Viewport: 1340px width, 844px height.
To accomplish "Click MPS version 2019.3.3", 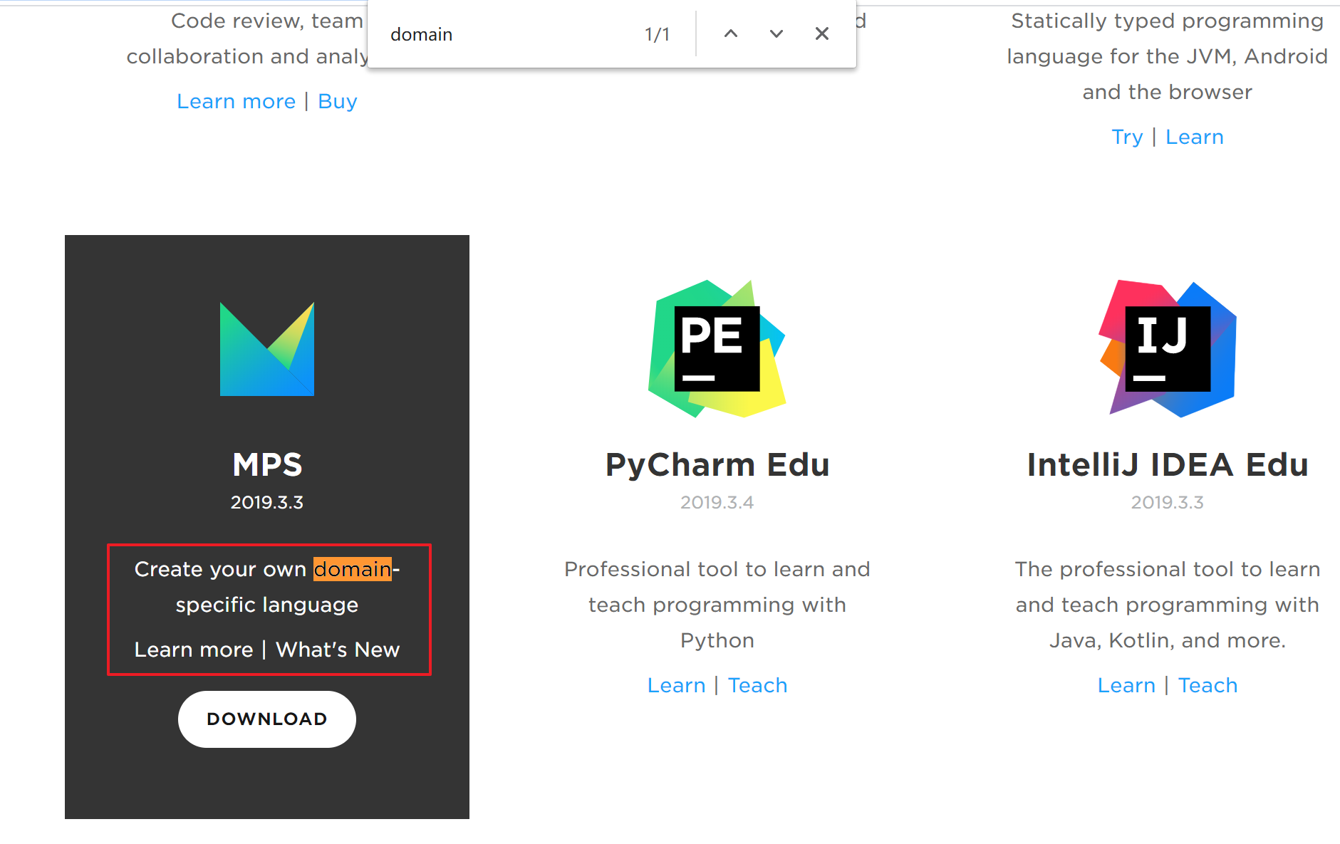I will point(267,502).
